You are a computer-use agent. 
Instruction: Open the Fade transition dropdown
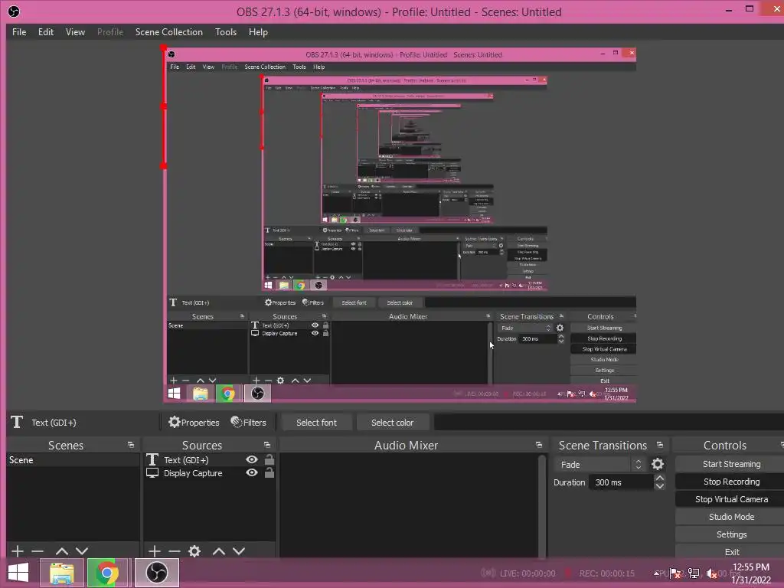point(600,465)
